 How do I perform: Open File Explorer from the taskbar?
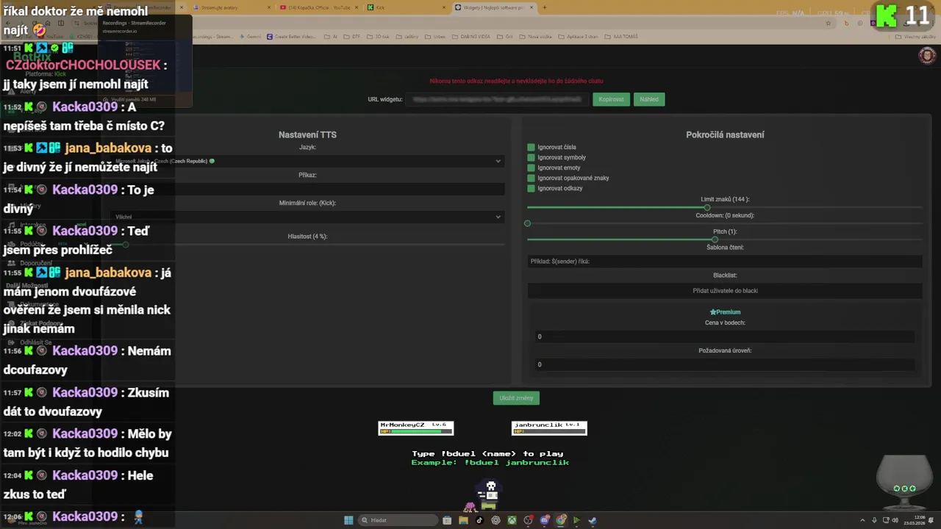(x=463, y=520)
